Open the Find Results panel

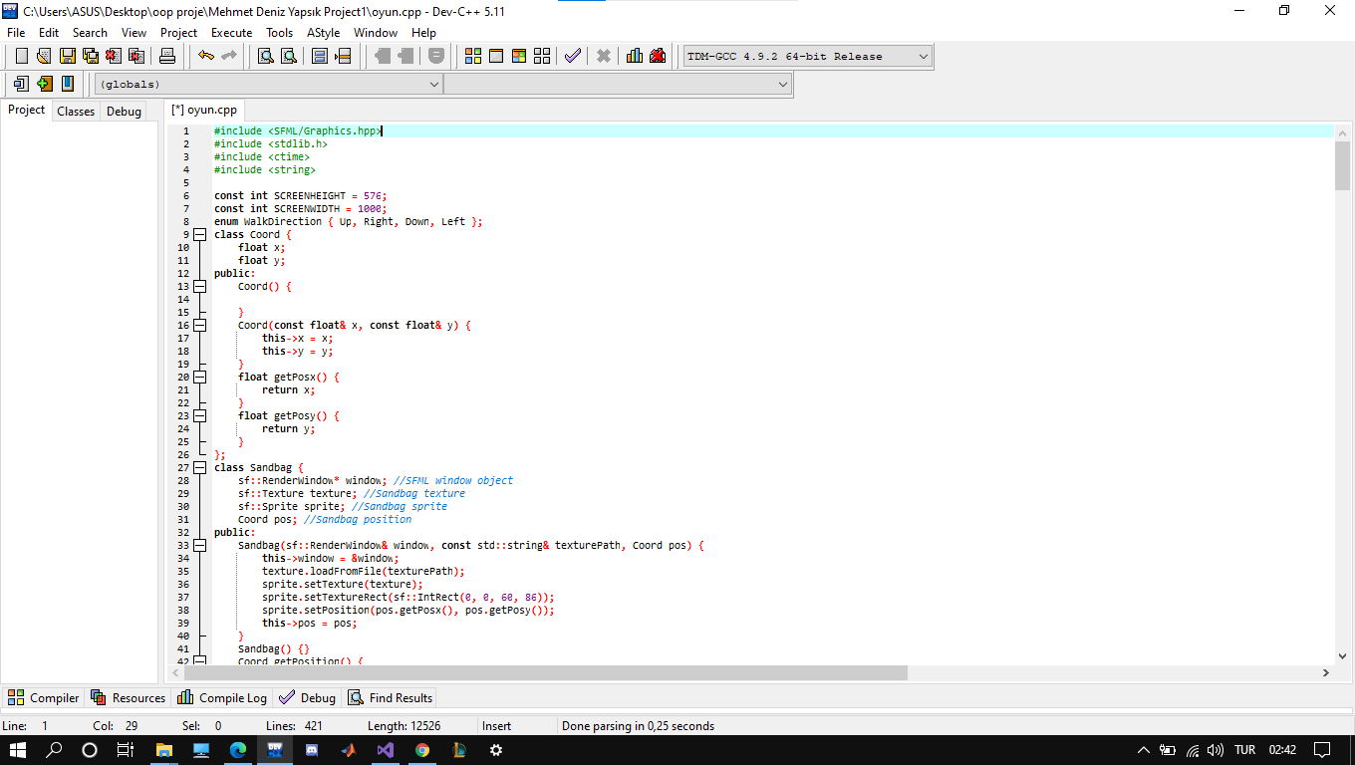coord(390,697)
